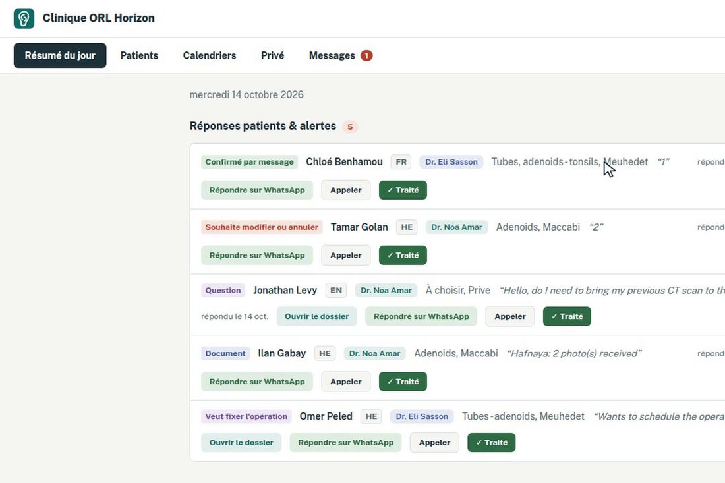Viewport: 725px width, 483px height.
Task: Mark Chloé Benhamou's alert as Traité
Action: [403, 190]
